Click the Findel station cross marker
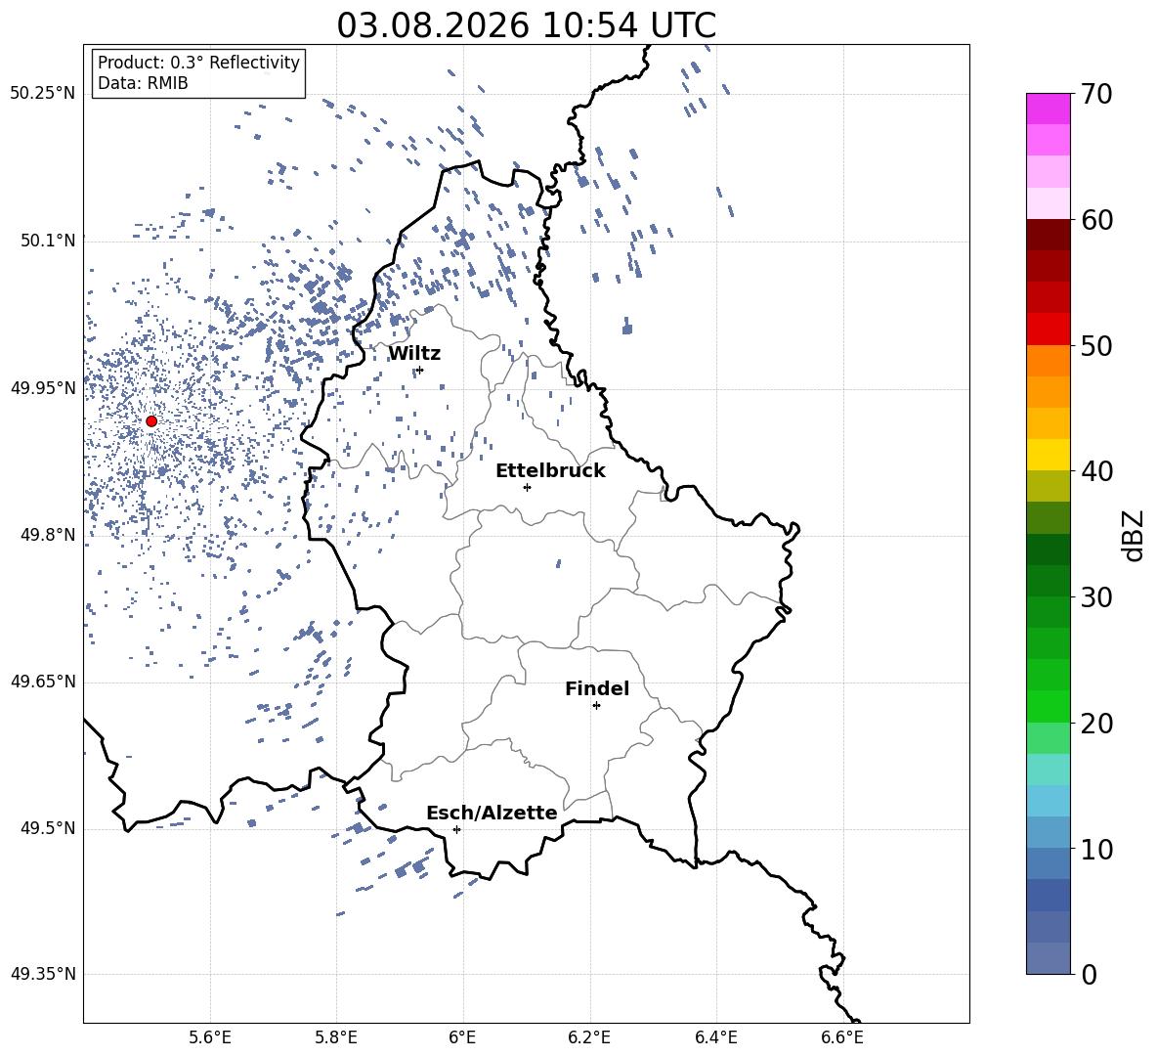 tap(596, 706)
